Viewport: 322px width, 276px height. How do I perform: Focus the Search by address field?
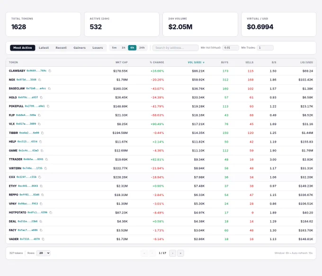click(x=176, y=48)
